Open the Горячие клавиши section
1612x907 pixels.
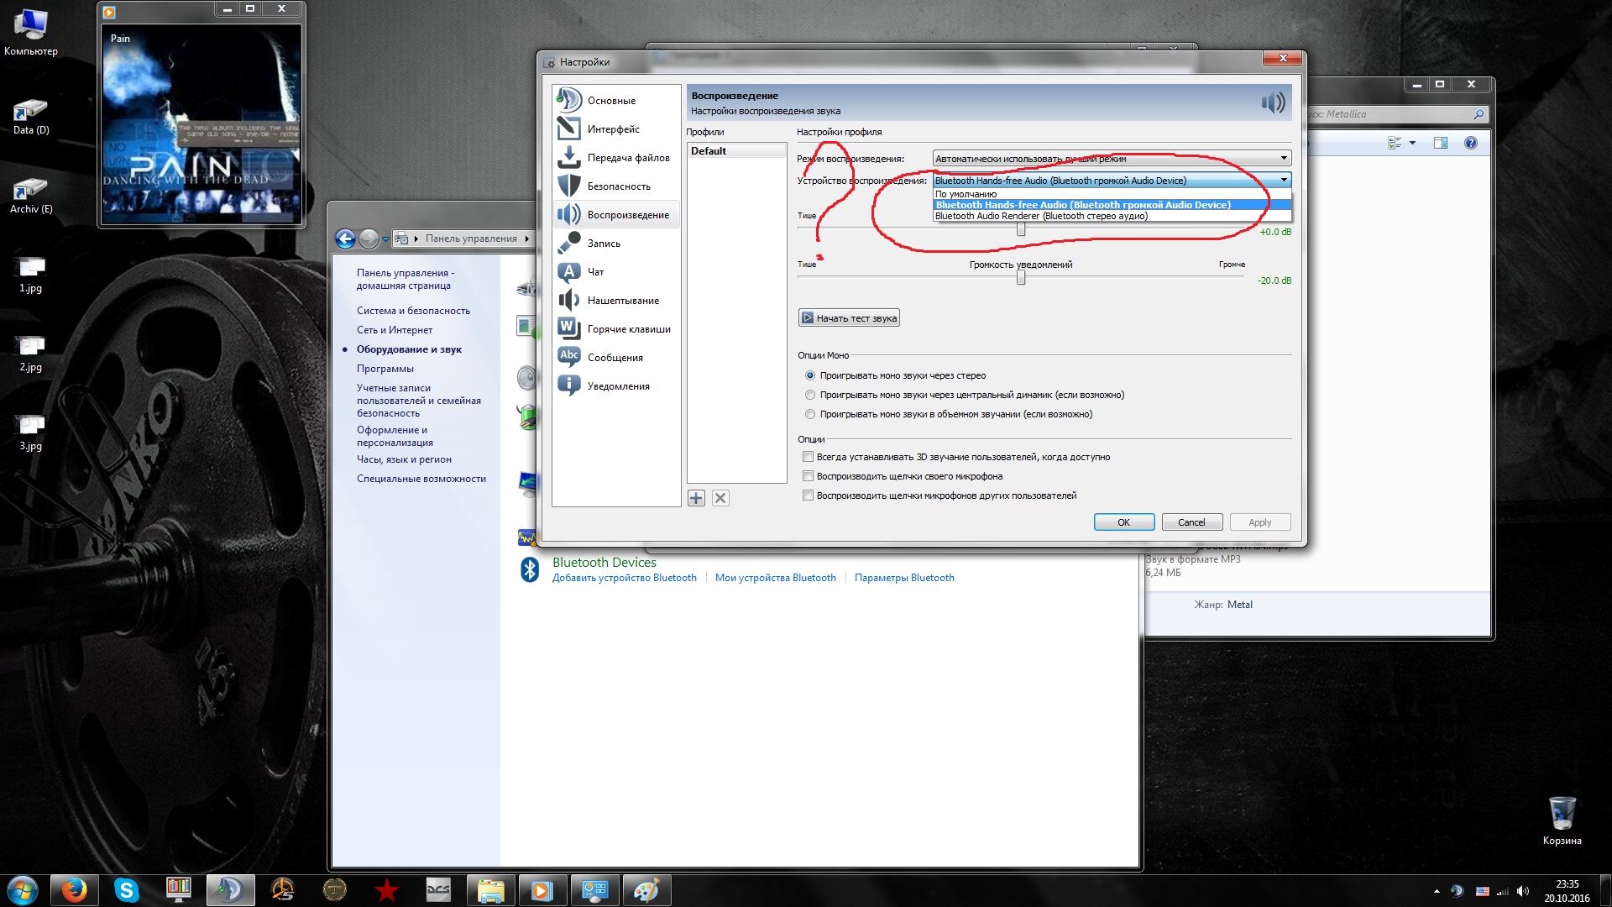coord(615,328)
